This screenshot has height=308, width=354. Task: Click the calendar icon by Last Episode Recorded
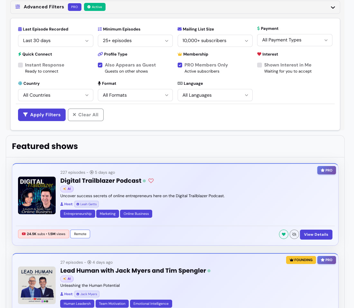(20, 29)
